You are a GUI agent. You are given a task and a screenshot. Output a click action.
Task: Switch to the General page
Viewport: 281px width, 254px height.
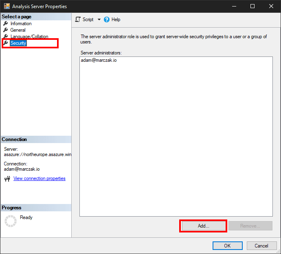(x=18, y=30)
